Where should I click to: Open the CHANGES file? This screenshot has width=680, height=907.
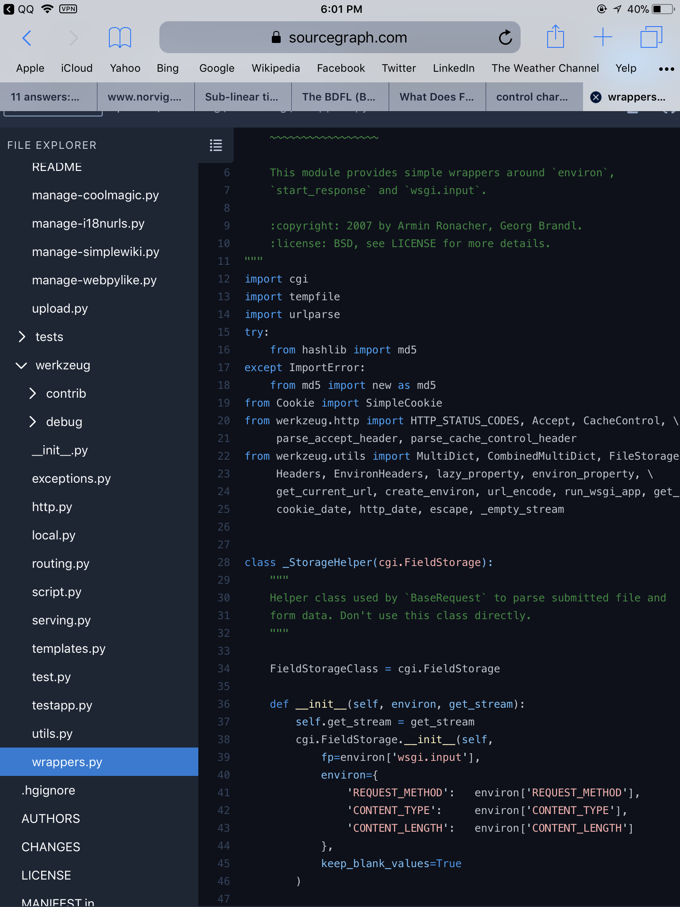tap(99, 847)
